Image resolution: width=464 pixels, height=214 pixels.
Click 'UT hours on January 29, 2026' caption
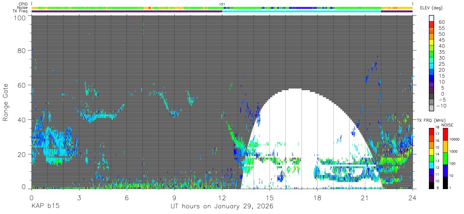point(222,207)
